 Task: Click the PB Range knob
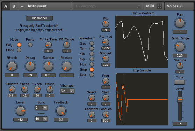point(66,45)
